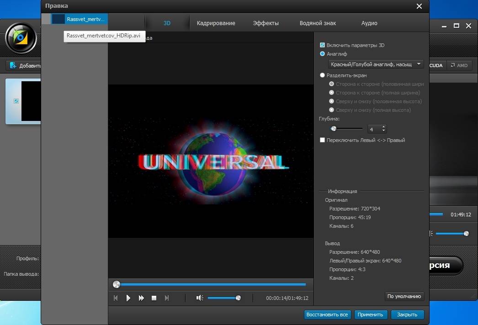Minimize the main converter window

point(444,26)
